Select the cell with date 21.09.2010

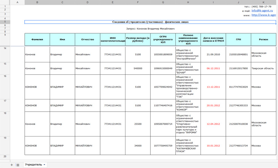click(x=213, y=55)
